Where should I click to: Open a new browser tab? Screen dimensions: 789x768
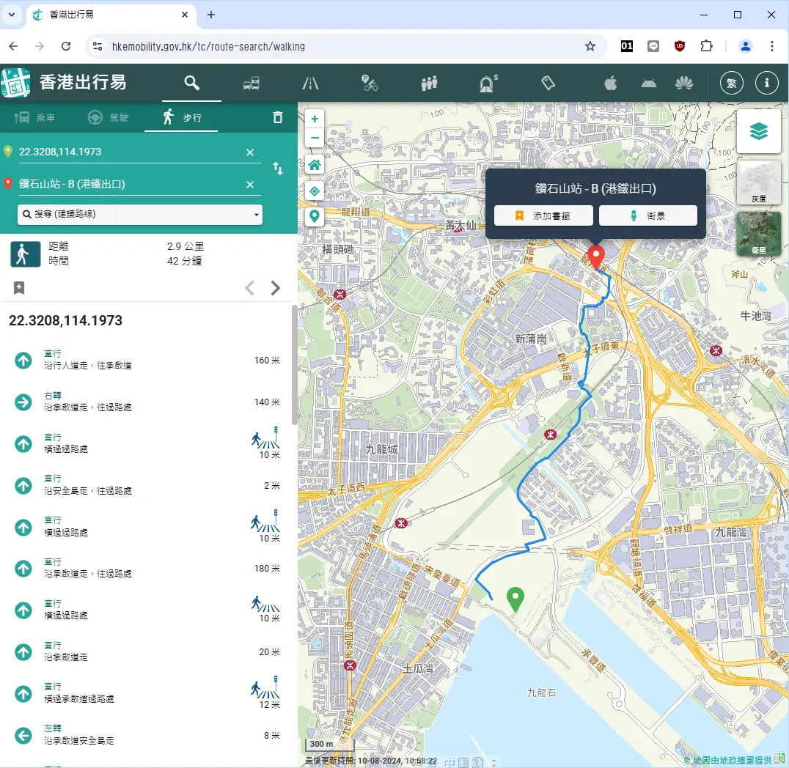click(211, 15)
